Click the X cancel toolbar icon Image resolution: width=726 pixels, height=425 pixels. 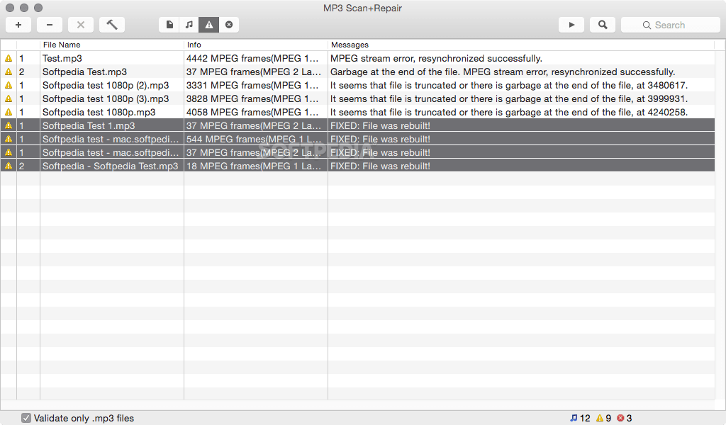click(x=80, y=24)
